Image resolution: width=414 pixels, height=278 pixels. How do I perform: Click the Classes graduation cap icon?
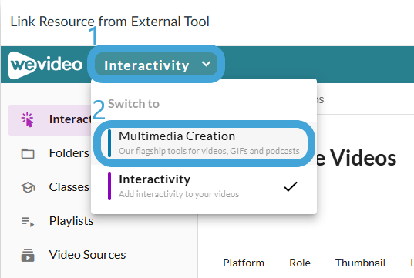28,188
